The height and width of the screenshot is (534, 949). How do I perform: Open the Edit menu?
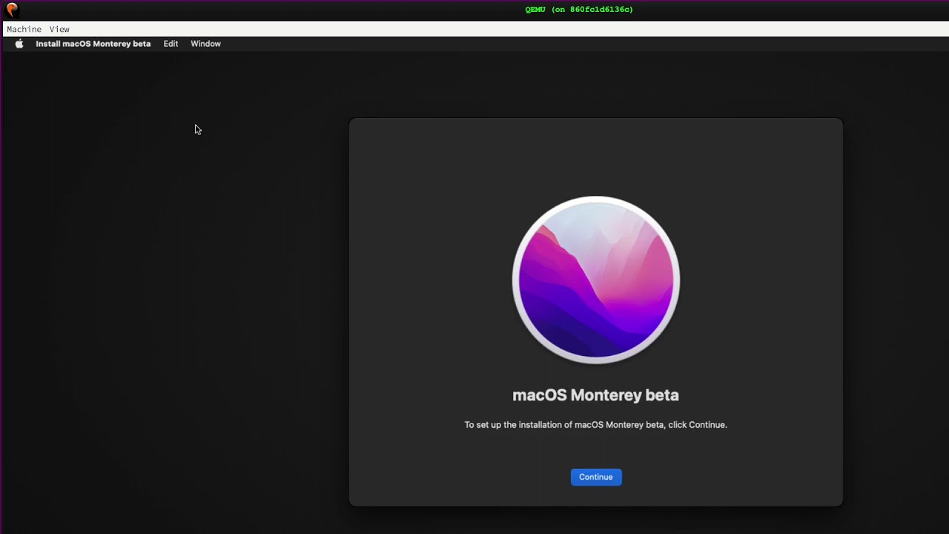171,44
